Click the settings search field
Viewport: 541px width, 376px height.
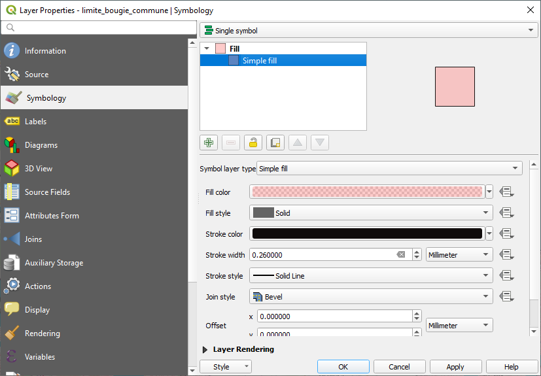[98, 27]
